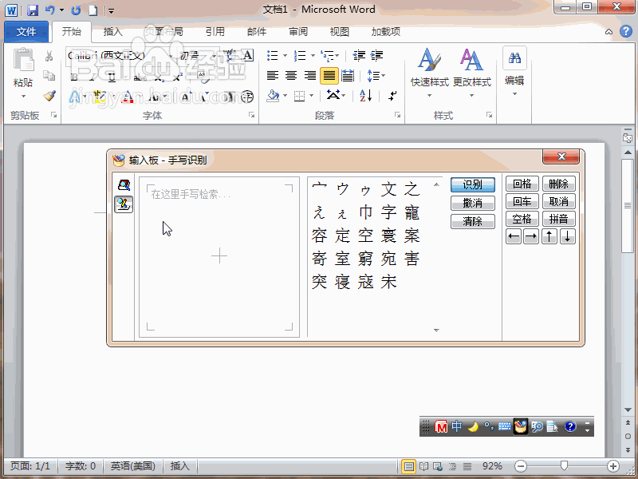Switch to Print Layout view
The width and height of the screenshot is (638, 479).
point(409,466)
